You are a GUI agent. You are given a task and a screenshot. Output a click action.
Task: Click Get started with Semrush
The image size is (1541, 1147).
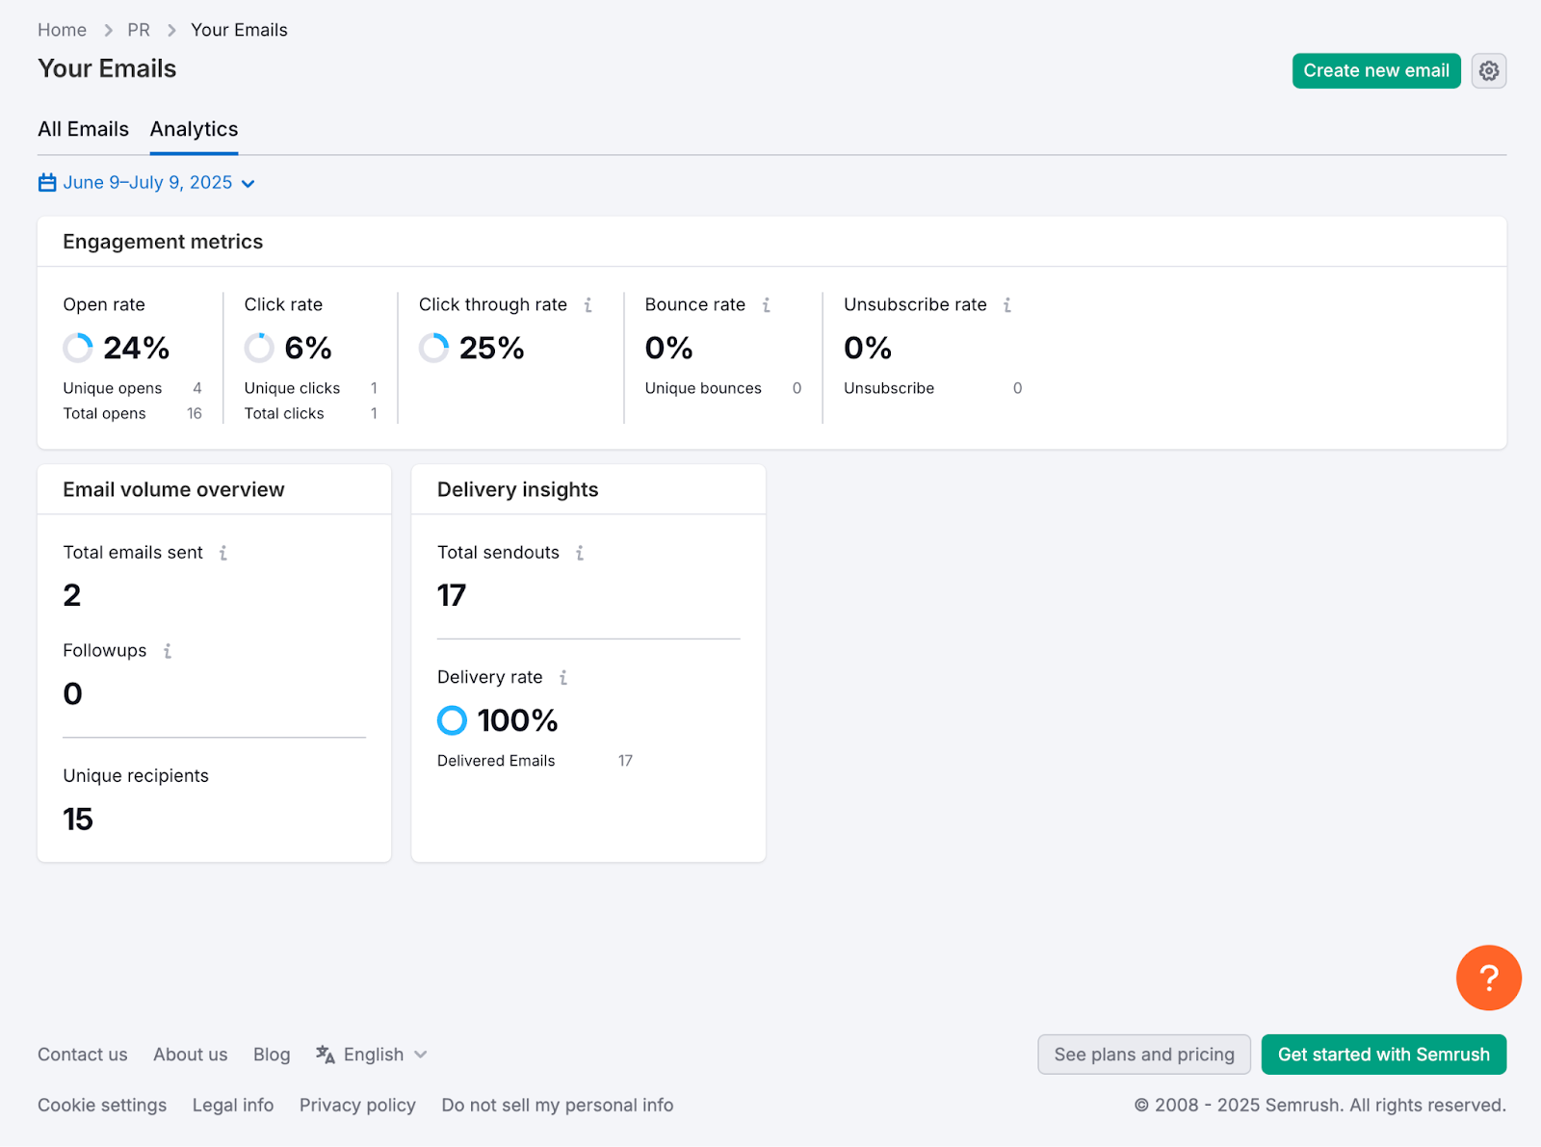tap(1383, 1054)
